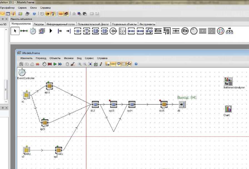
Task: Select the pointer tool in object panel
Action: pos(15,31)
